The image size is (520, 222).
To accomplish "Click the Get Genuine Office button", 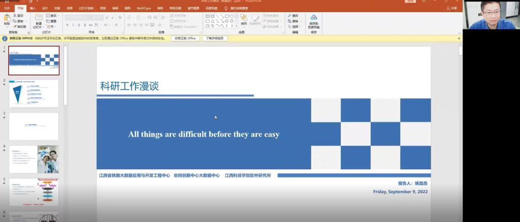I will click(x=185, y=38).
